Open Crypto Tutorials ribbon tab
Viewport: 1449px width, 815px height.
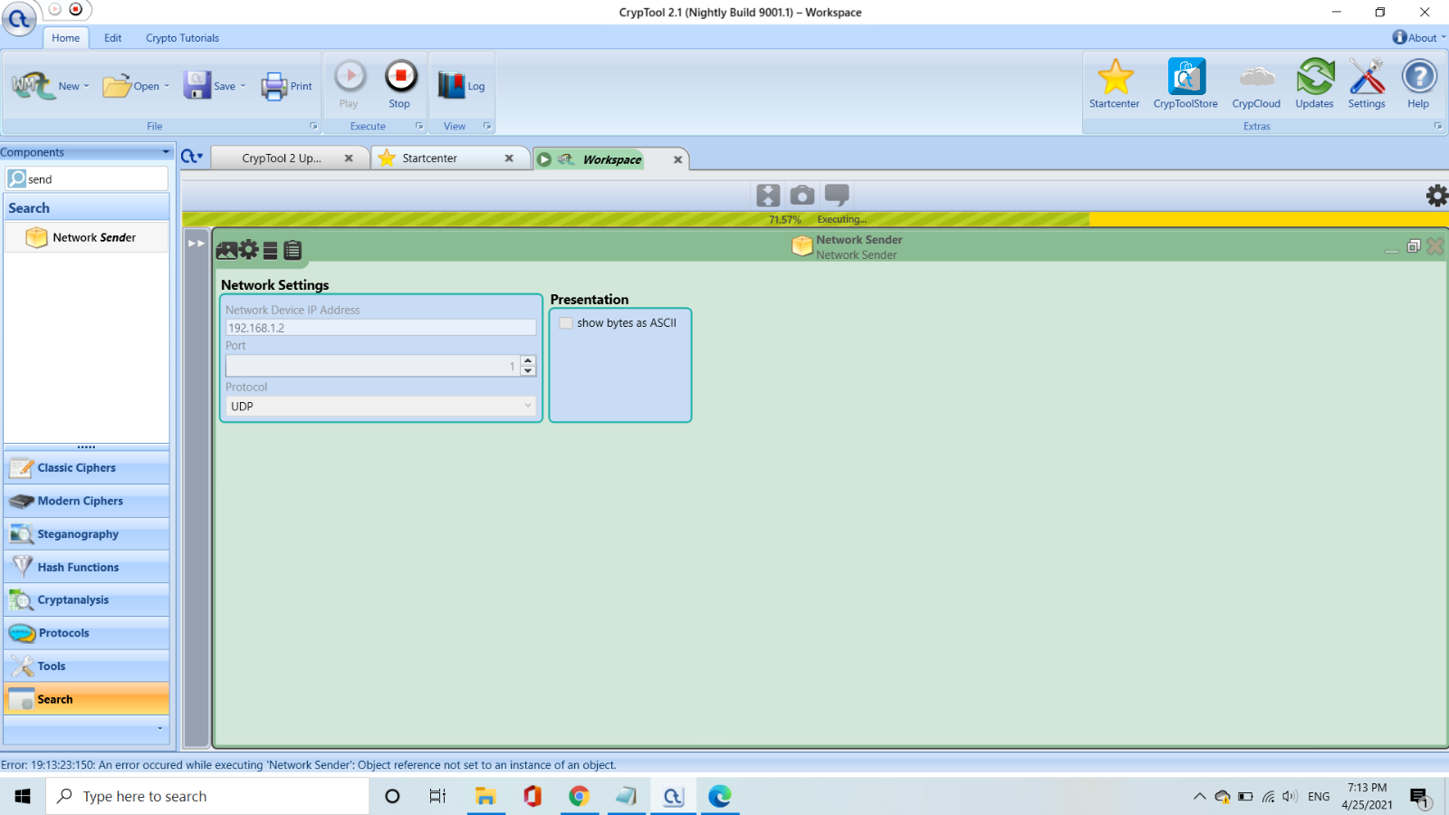point(182,38)
